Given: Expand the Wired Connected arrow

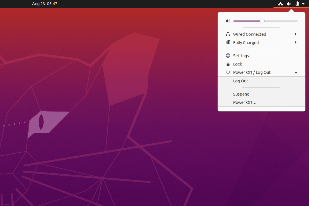Looking at the screenshot, I should pyautogui.click(x=296, y=34).
